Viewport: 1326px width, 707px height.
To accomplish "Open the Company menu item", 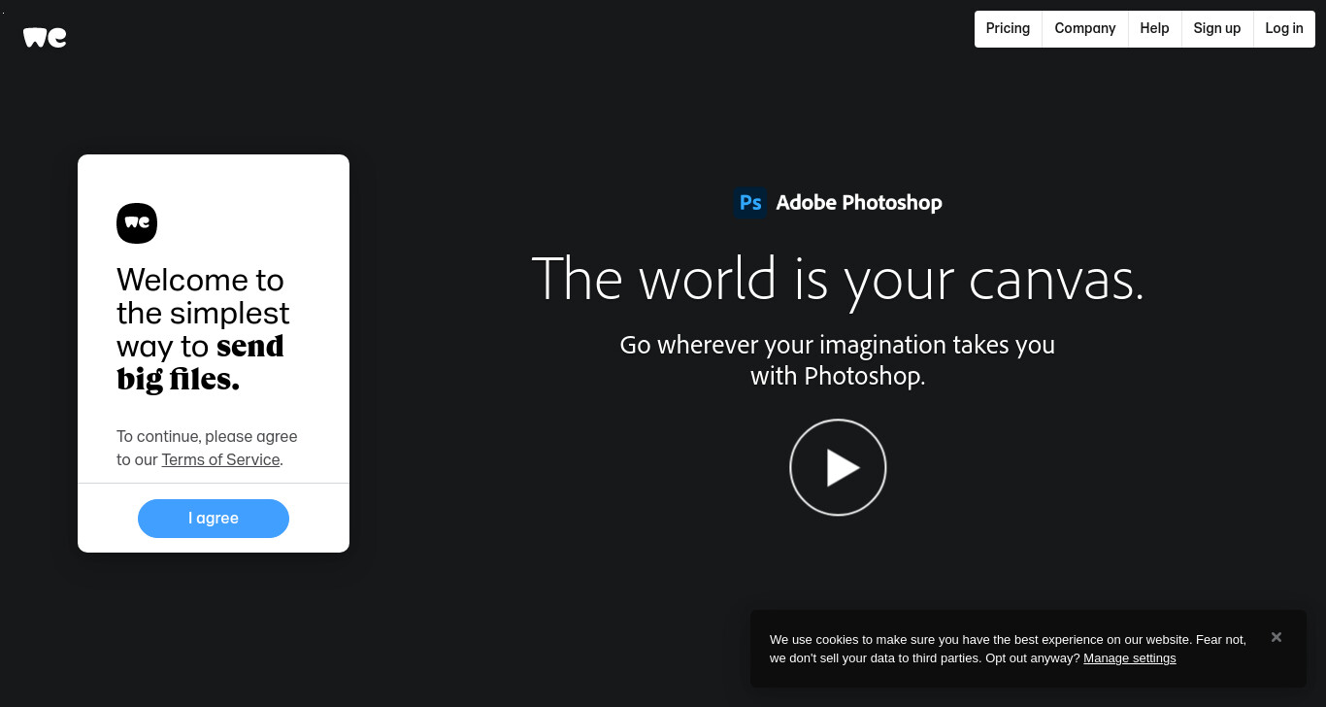I will pos(1085,28).
